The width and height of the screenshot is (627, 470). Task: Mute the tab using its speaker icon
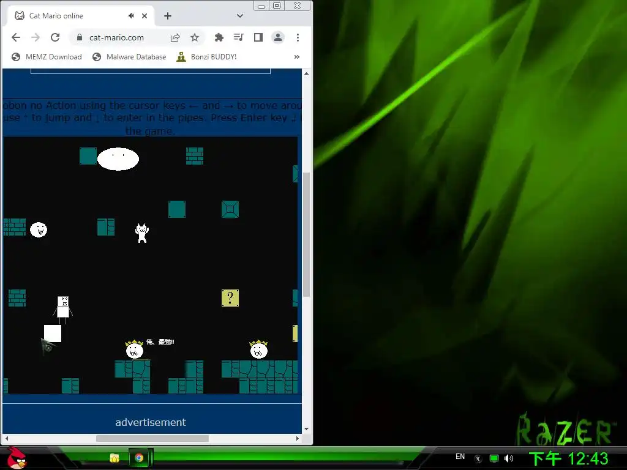click(131, 16)
